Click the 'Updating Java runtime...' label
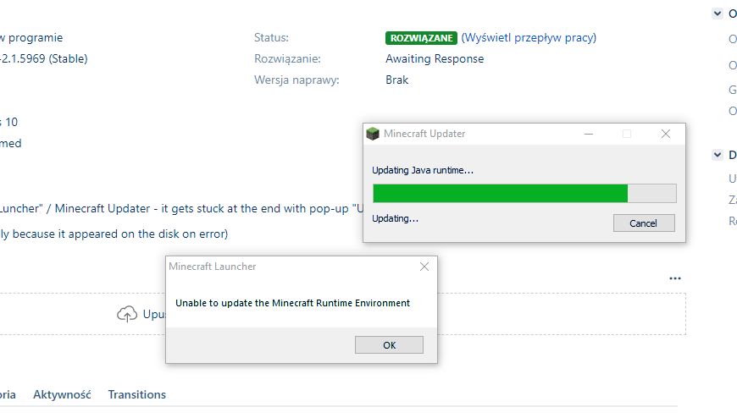The image size is (737, 418). click(x=423, y=170)
